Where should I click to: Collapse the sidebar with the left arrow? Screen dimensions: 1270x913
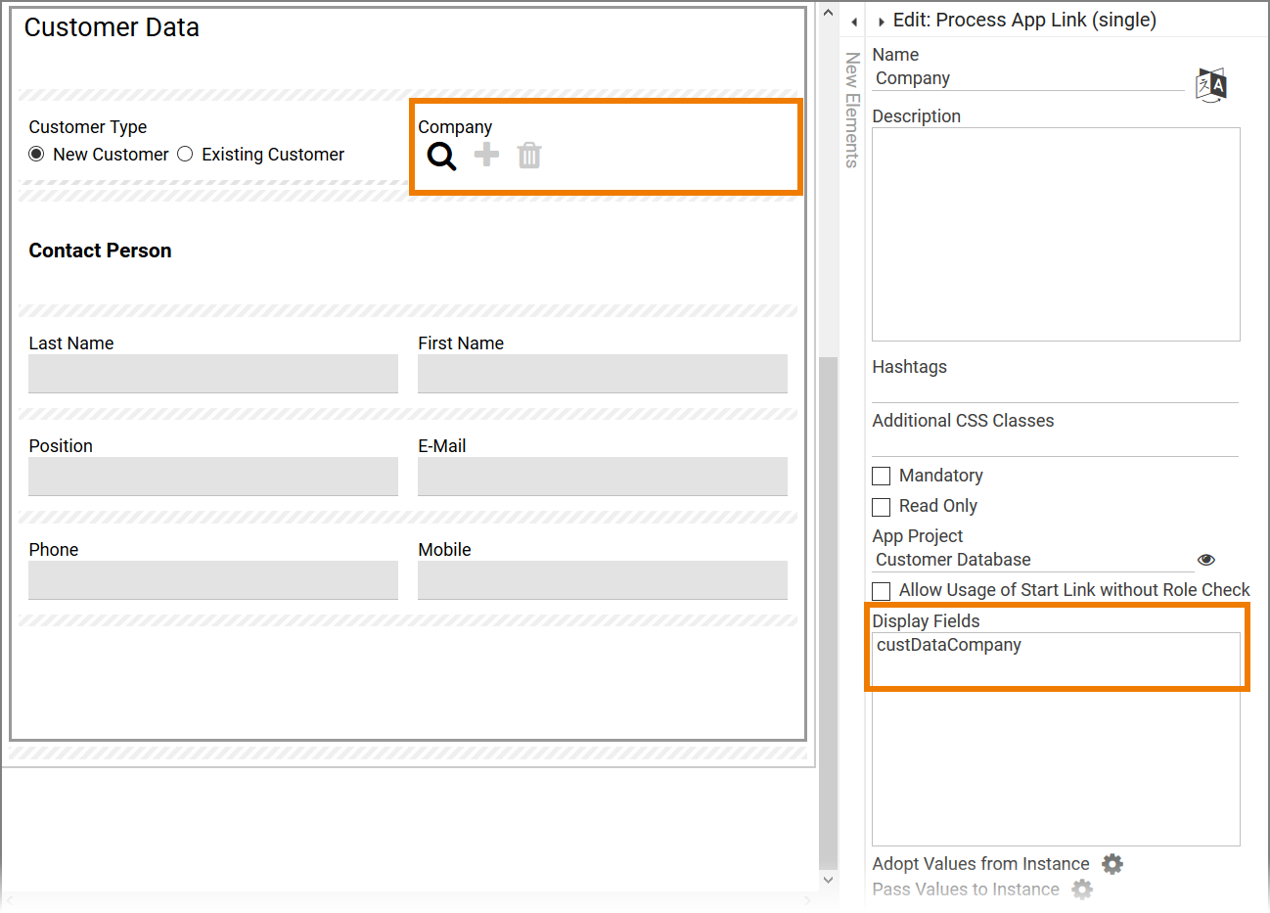pos(854,22)
